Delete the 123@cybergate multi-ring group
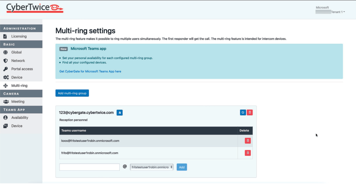 coord(250,113)
